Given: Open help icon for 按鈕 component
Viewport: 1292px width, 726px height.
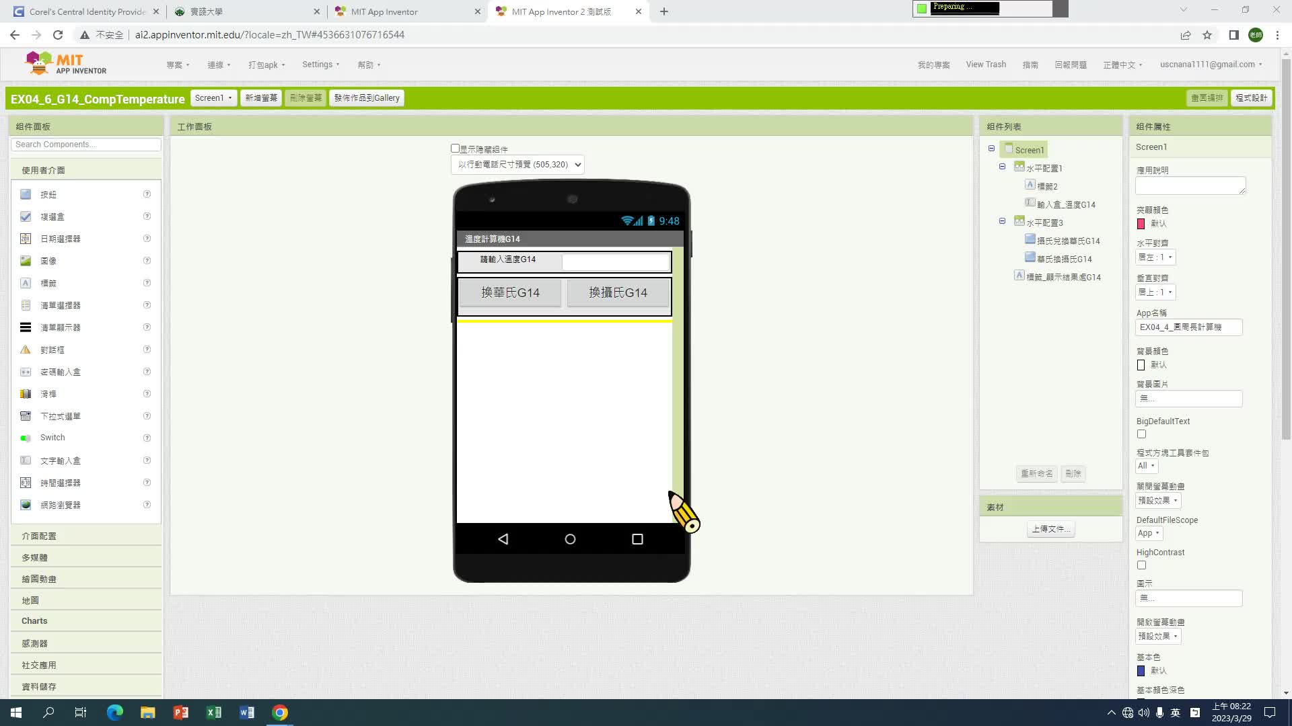Looking at the screenshot, I should [x=147, y=194].
